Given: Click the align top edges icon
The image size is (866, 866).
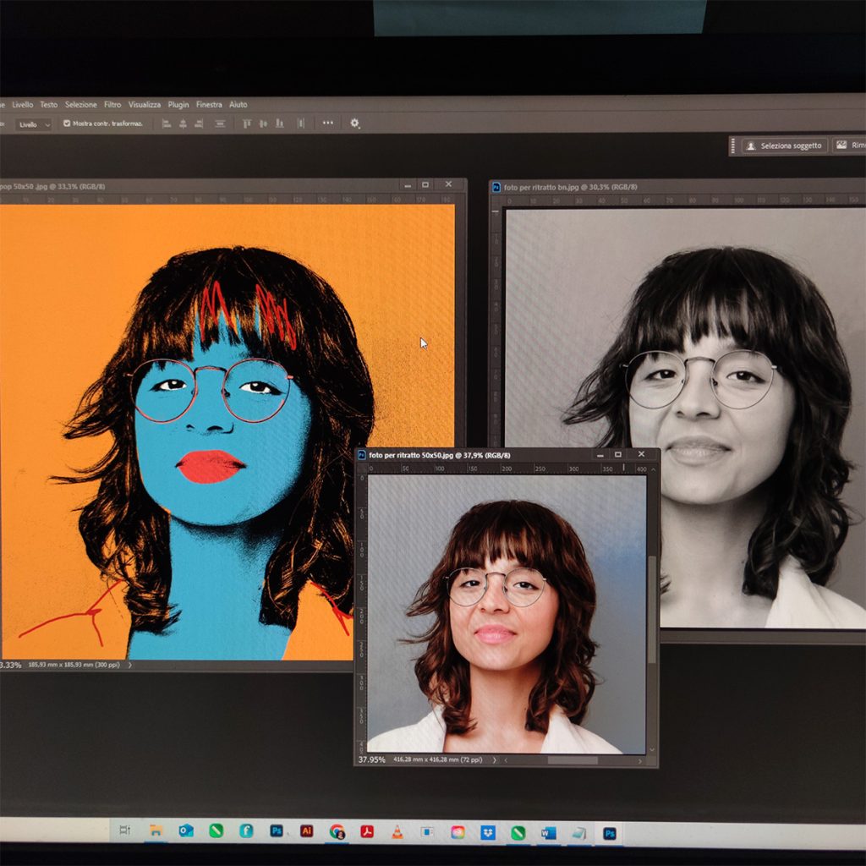Looking at the screenshot, I should click(247, 123).
